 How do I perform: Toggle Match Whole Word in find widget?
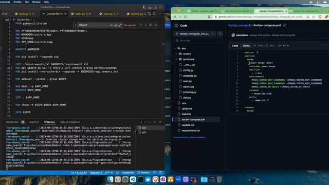116,25
